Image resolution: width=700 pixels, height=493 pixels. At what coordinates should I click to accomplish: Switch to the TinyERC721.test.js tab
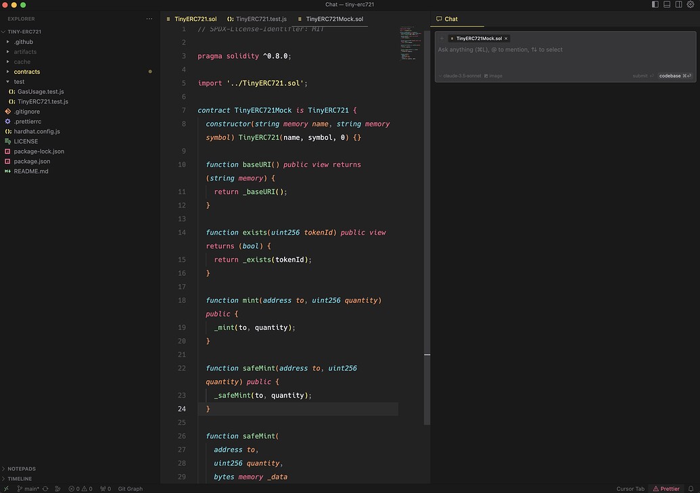pos(260,19)
